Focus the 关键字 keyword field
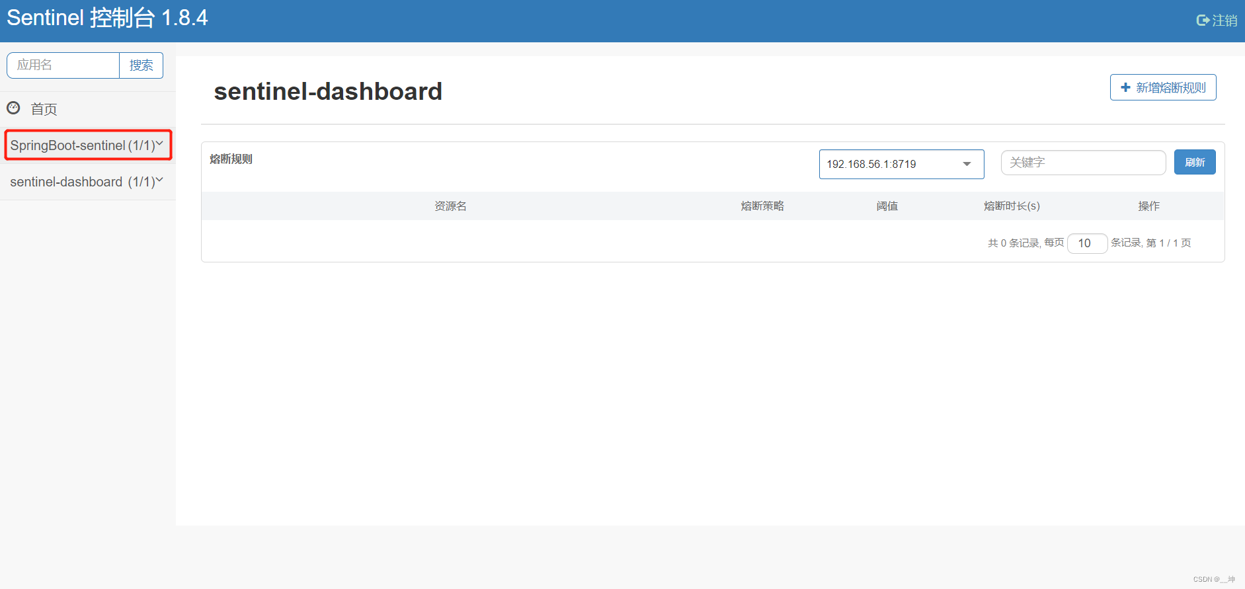Screen dimensions: 1245x589 (1083, 163)
